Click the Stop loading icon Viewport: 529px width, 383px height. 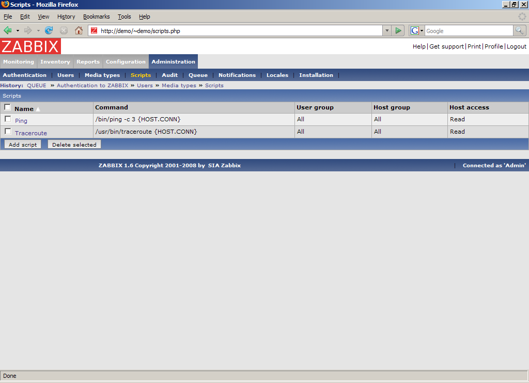click(64, 30)
